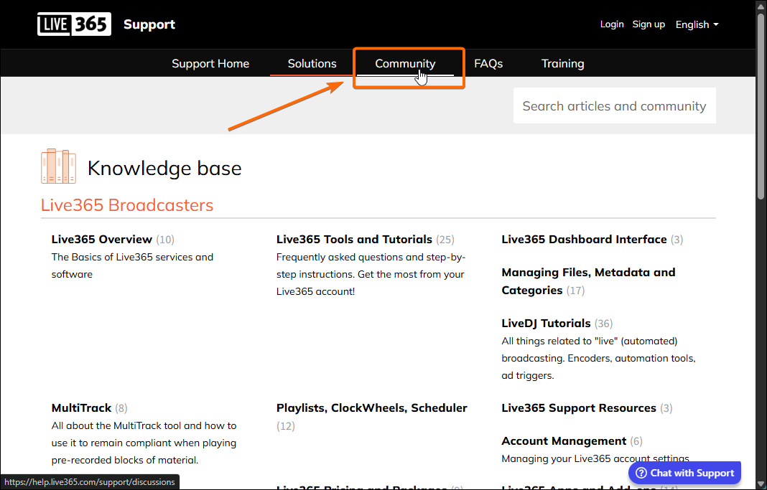The width and height of the screenshot is (767, 490).
Task: Click "Frequently asked questions and step-by-step" description
Action: (371, 274)
